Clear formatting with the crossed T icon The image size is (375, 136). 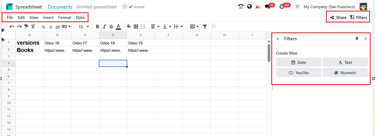coord(33,27)
